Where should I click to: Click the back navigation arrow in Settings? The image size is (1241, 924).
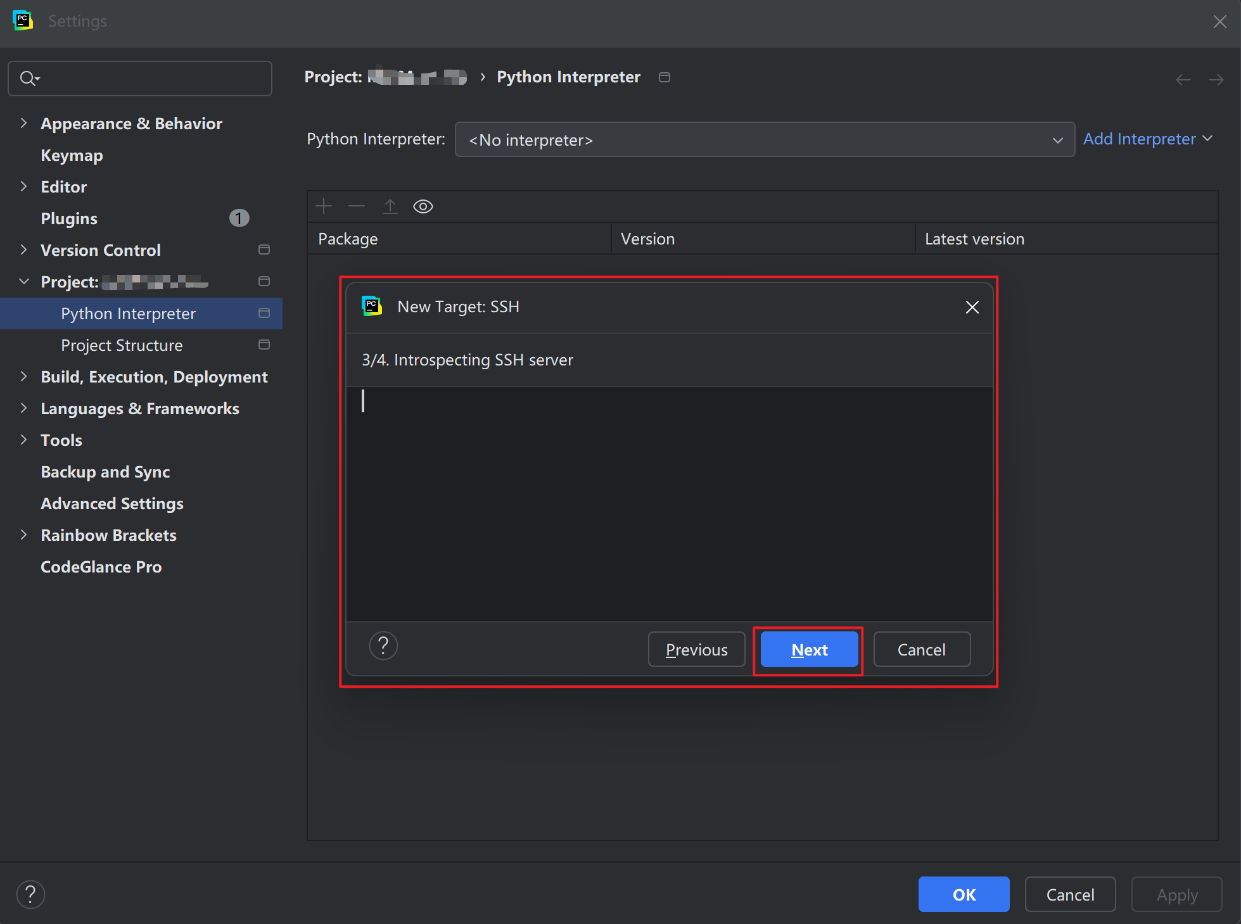tap(1183, 79)
